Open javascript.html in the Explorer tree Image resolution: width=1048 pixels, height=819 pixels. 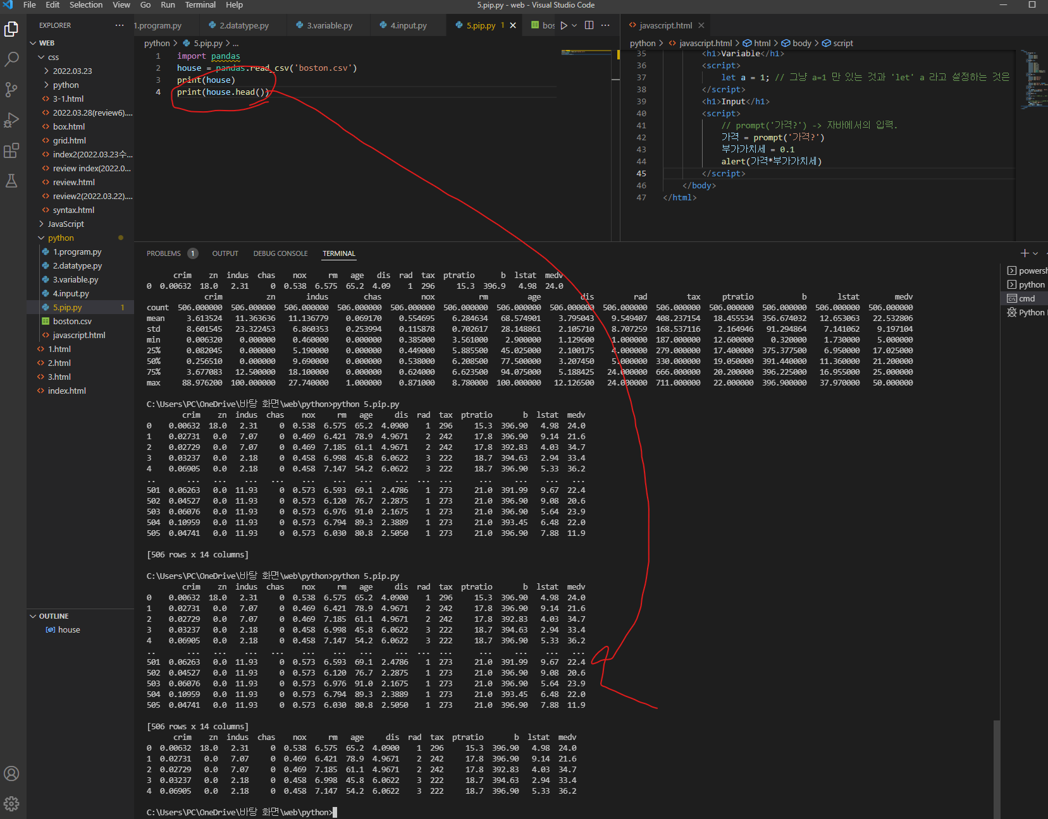click(x=79, y=336)
